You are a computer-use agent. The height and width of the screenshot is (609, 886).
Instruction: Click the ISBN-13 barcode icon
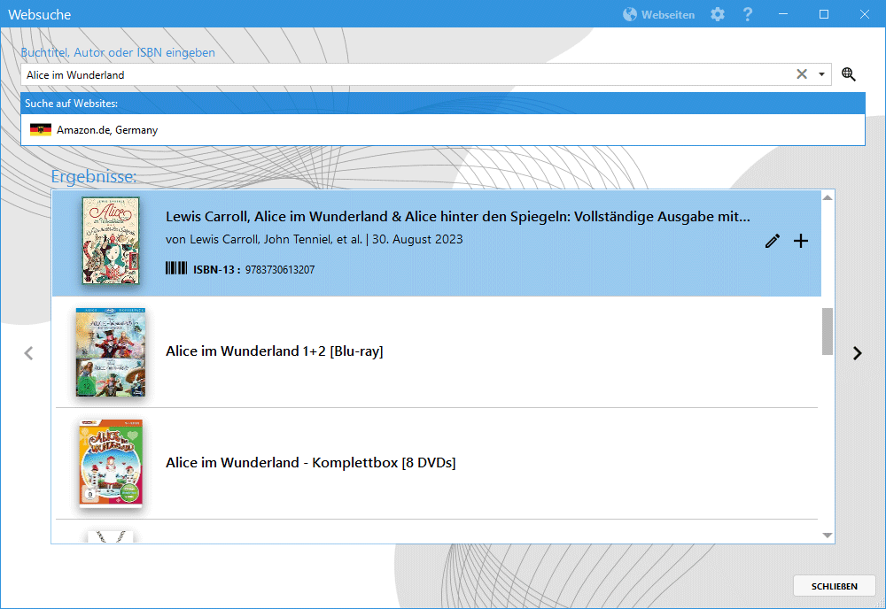(x=176, y=269)
